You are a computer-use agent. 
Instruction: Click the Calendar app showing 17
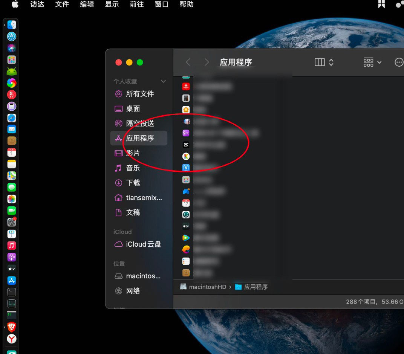click(x=186, y=203)
